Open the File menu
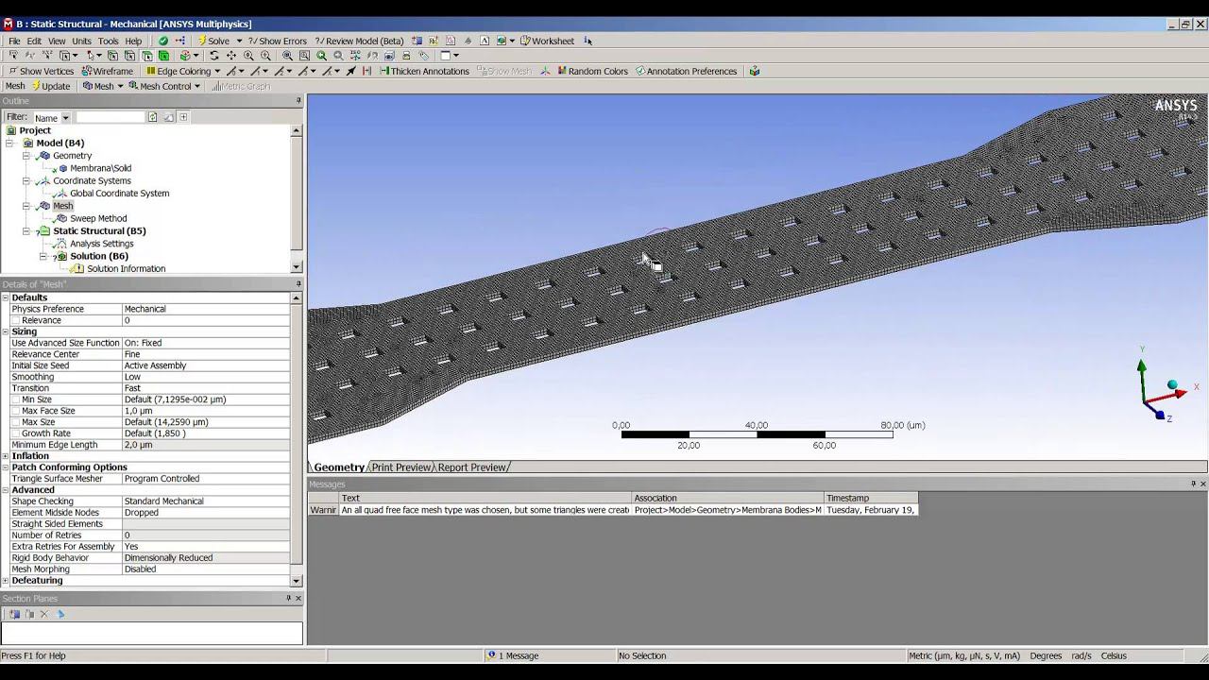This screenshot has height=680, width=1209. (14, 41)
